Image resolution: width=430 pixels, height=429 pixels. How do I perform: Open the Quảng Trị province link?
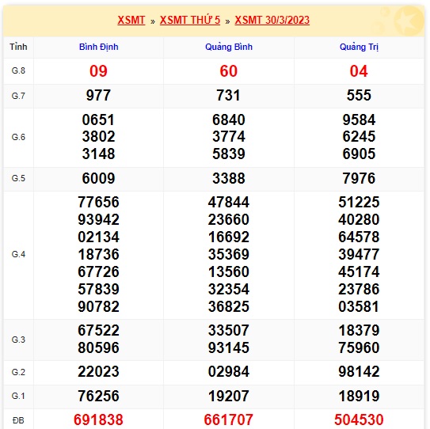coord(359,47)
